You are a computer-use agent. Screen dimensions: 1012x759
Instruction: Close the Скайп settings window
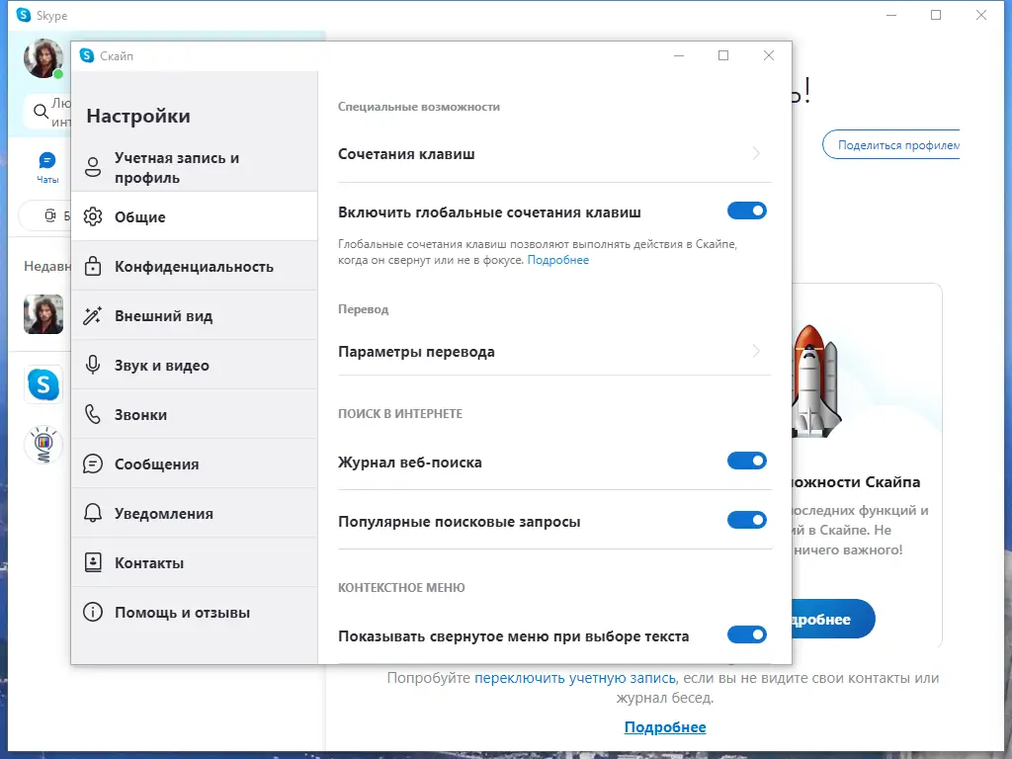[769, 55]
